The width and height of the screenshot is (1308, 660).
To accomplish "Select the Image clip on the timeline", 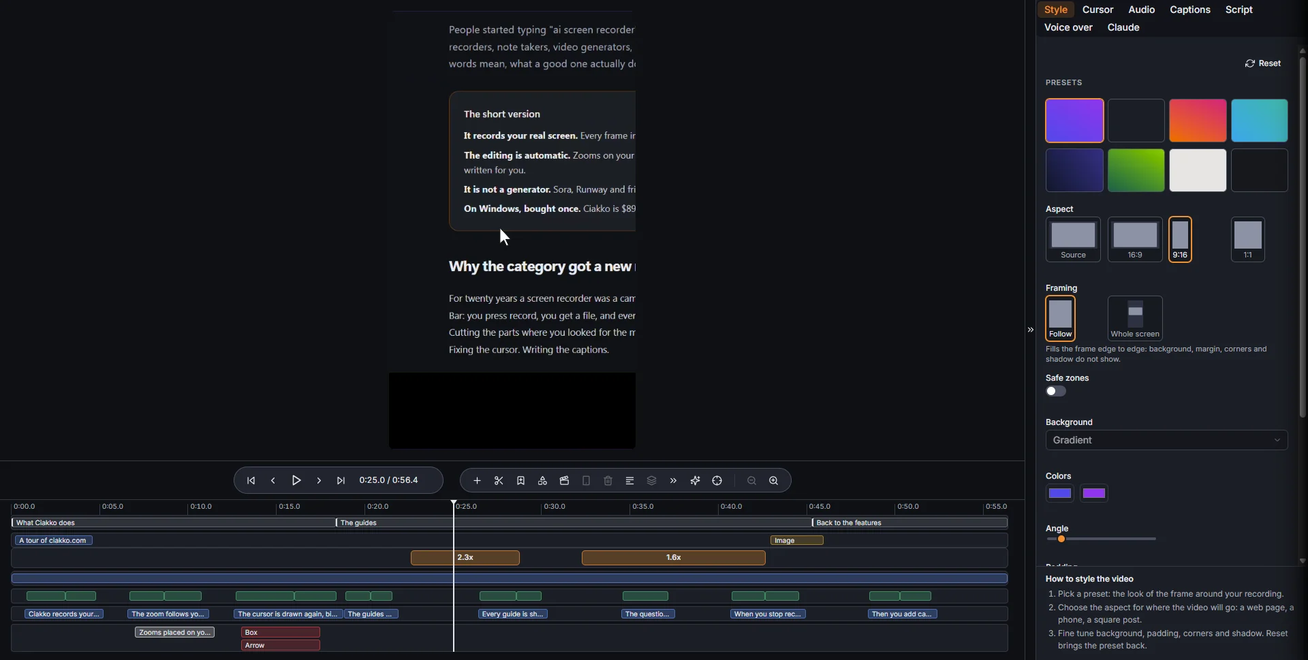I will tap(796, 540).
